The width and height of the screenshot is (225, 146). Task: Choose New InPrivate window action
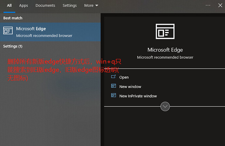click(x=138, y=96)
